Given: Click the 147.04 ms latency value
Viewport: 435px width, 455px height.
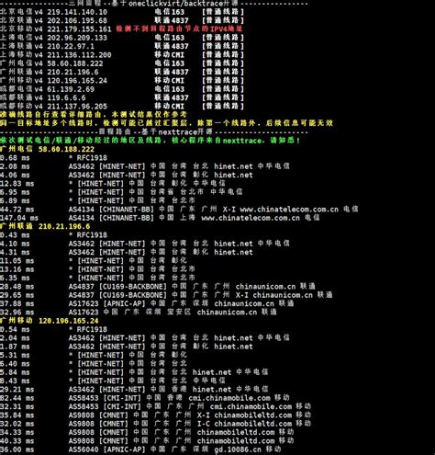Looking at the screenshot, I should click(19, 218).
